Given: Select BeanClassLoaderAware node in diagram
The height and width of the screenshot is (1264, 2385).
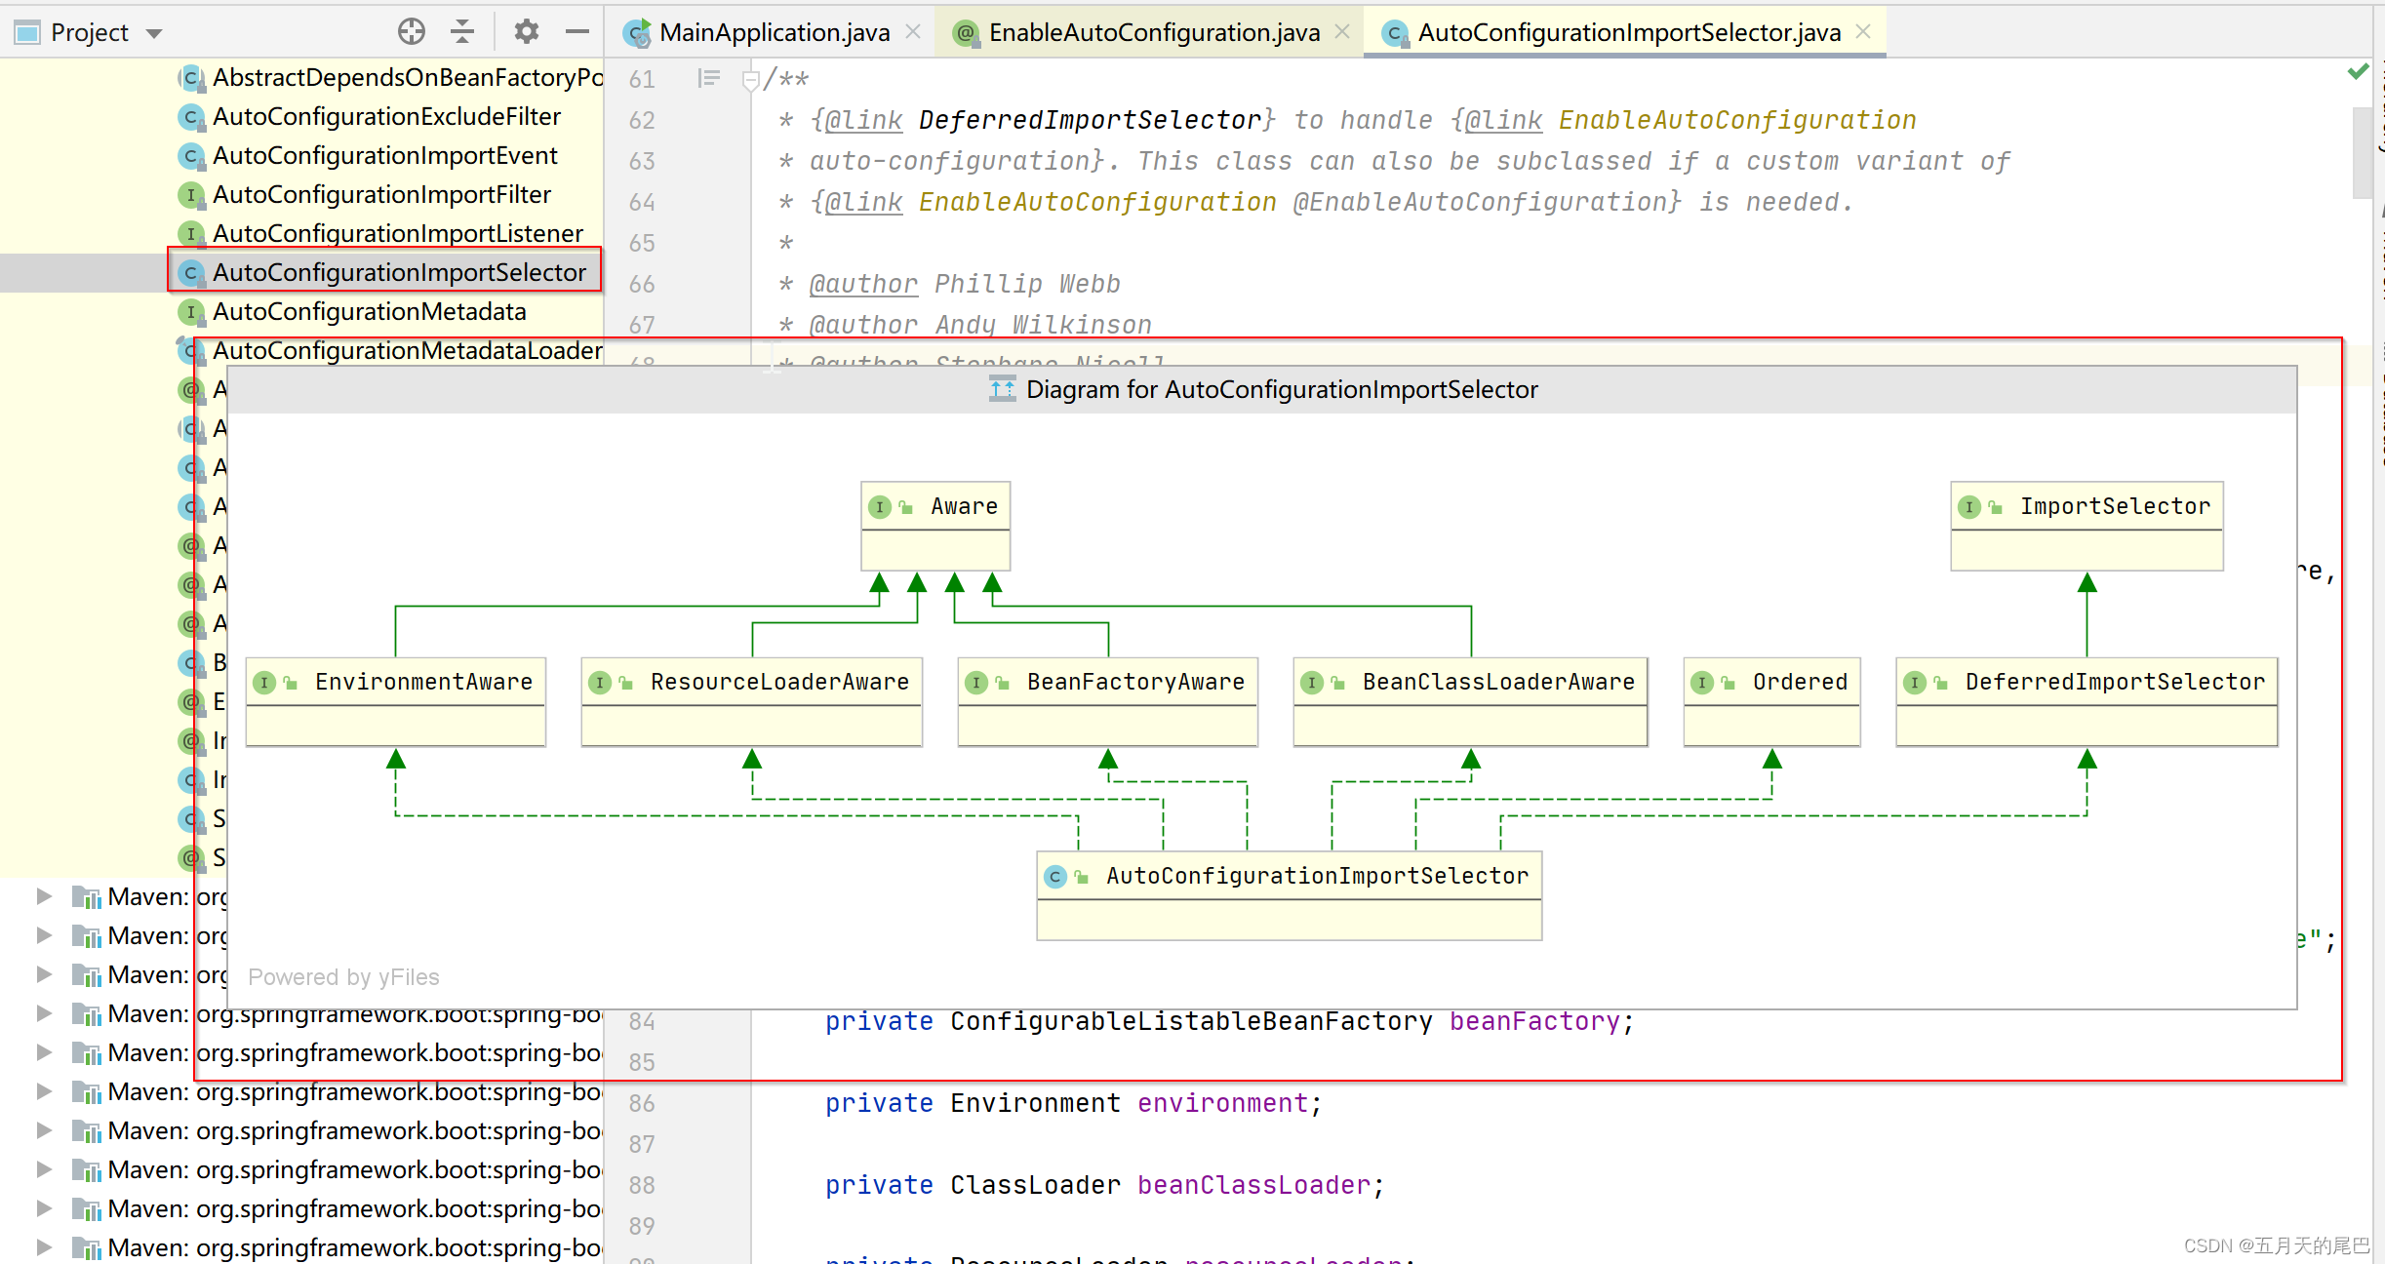Looking at the screenshot, I should (1471, 702).
